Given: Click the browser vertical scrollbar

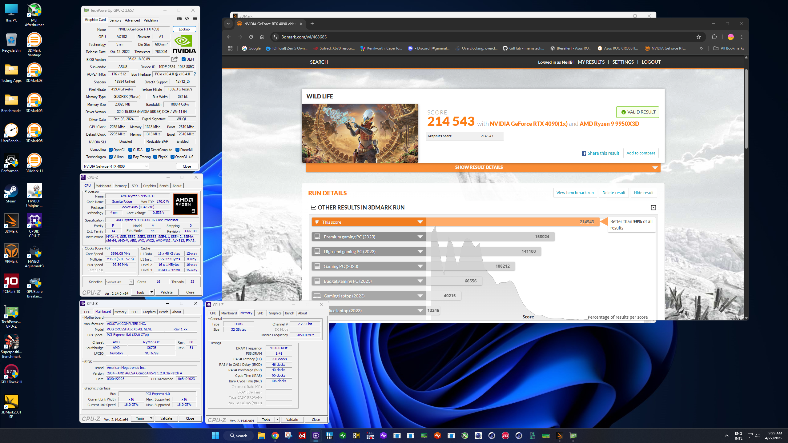Looking at the screenshot, I should tap(746, 110).
